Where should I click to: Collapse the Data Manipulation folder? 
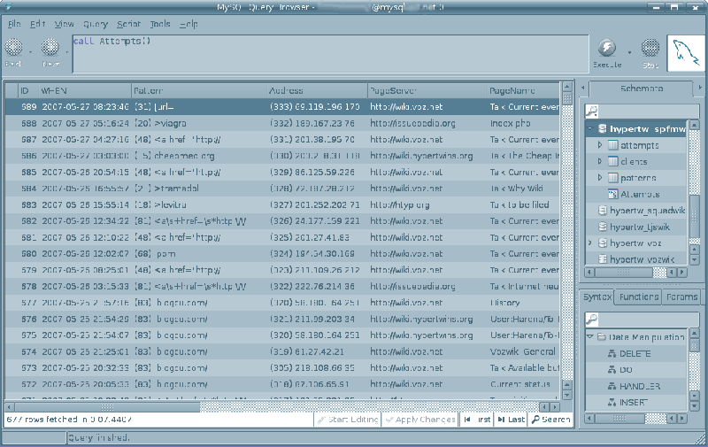point(588,337)
